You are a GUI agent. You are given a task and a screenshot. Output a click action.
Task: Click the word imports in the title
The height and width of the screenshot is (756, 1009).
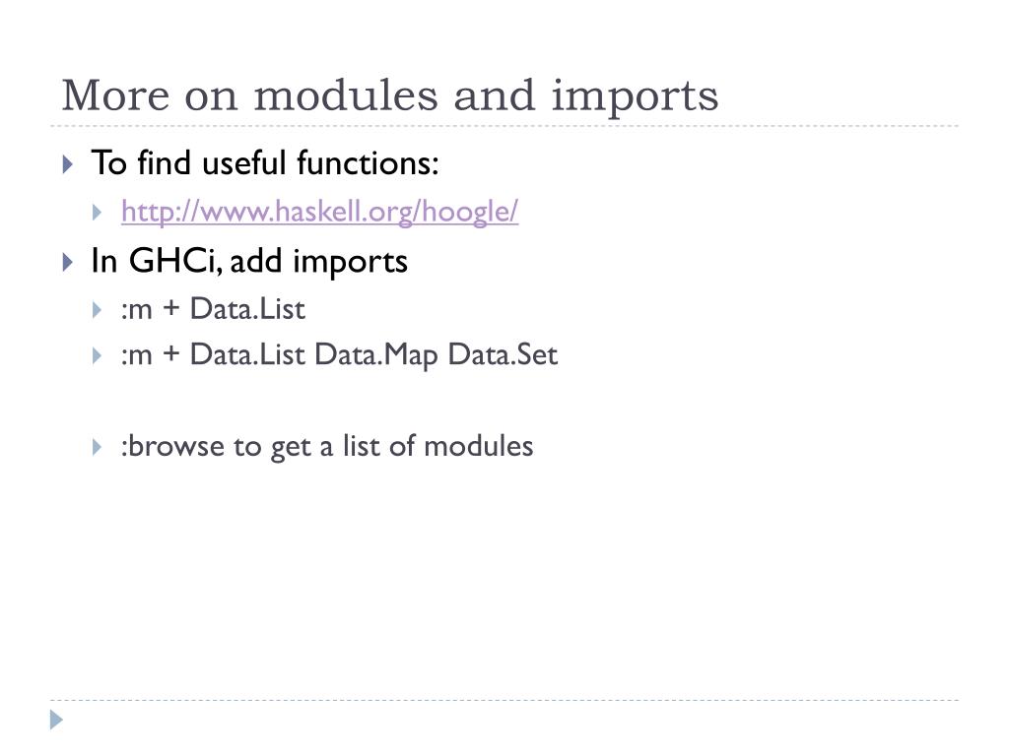pyautogui.click(x=635, y=97)
